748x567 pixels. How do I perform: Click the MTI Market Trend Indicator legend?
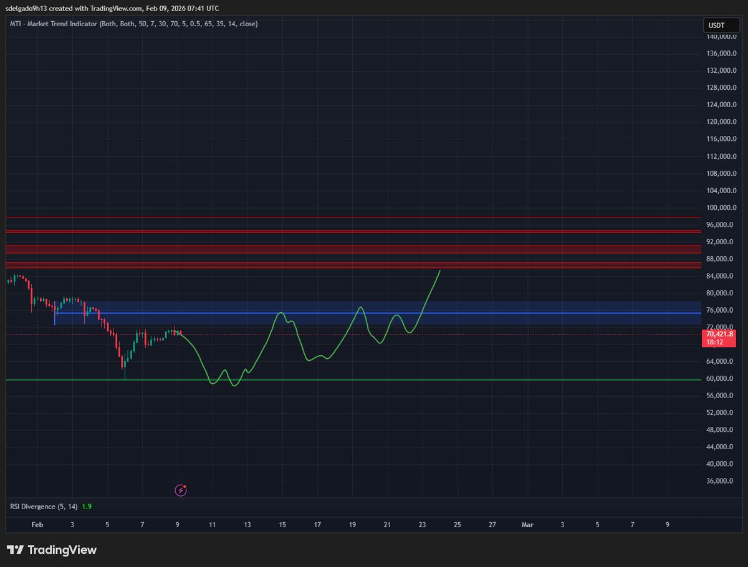pyautogui.click(x=133, y=24)
